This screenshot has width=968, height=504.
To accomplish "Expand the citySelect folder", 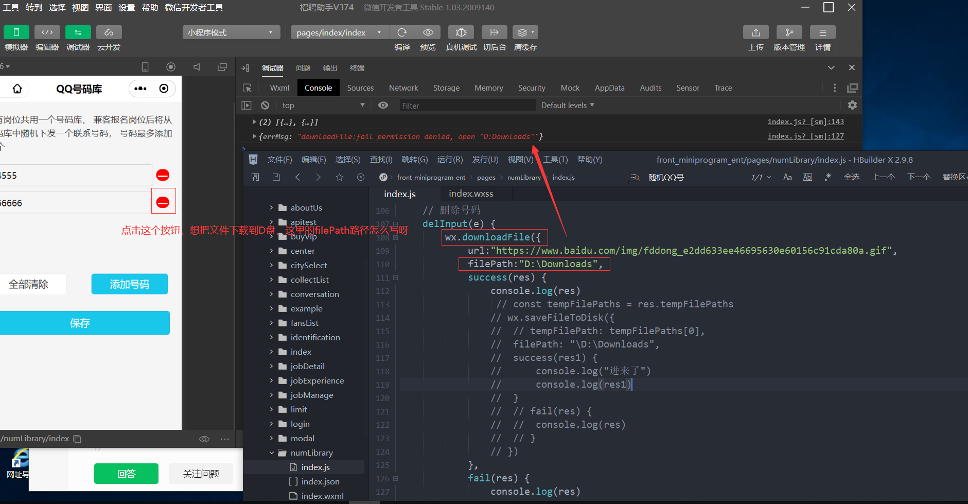I will point(271,265).
